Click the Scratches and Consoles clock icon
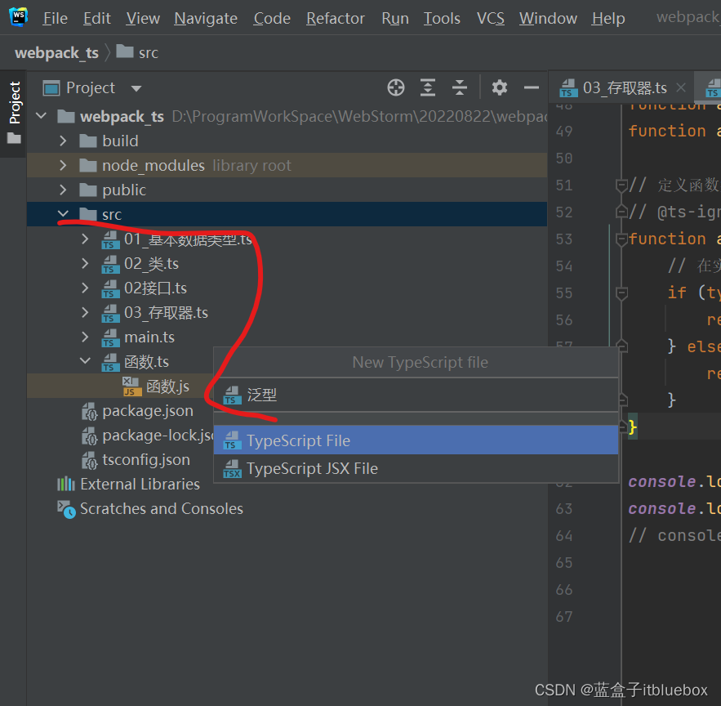The height and width of the screenshot is (706, 721). tap(67, 509)
